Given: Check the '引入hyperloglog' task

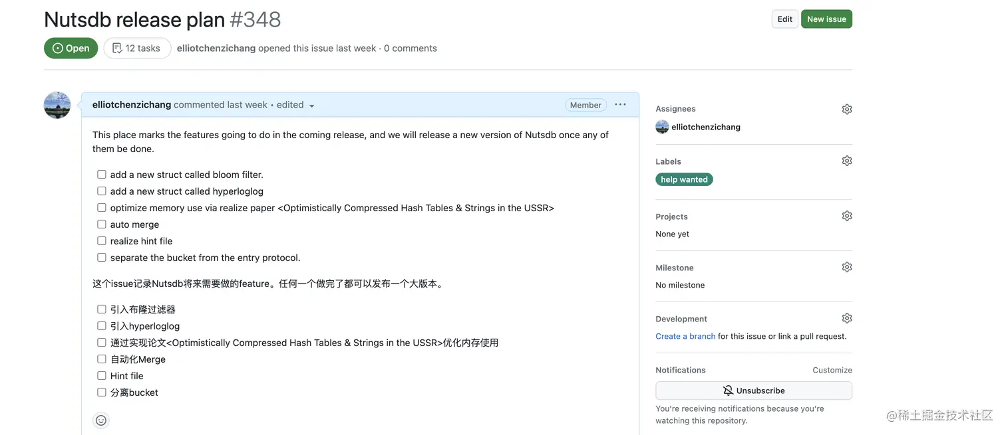Looking at the screenshot, I should 102,326.
